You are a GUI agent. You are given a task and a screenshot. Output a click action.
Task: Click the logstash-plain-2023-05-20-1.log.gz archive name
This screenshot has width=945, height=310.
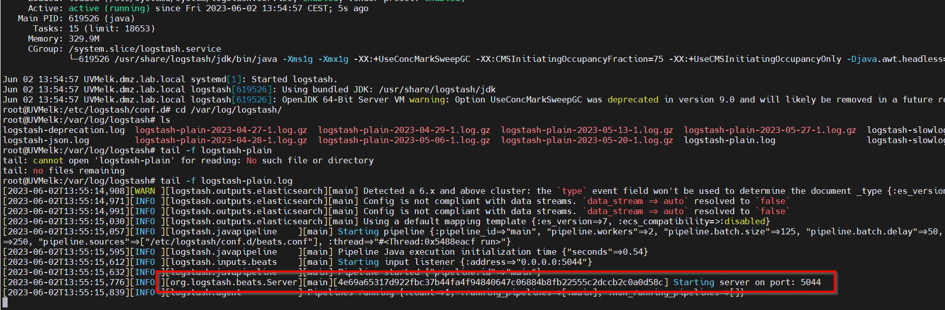point(587,141)
